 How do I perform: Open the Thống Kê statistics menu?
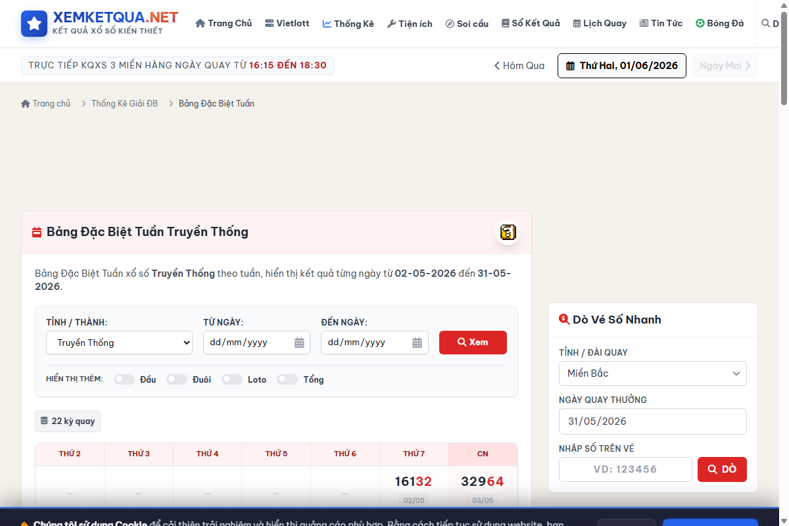[x=348, y=24]
